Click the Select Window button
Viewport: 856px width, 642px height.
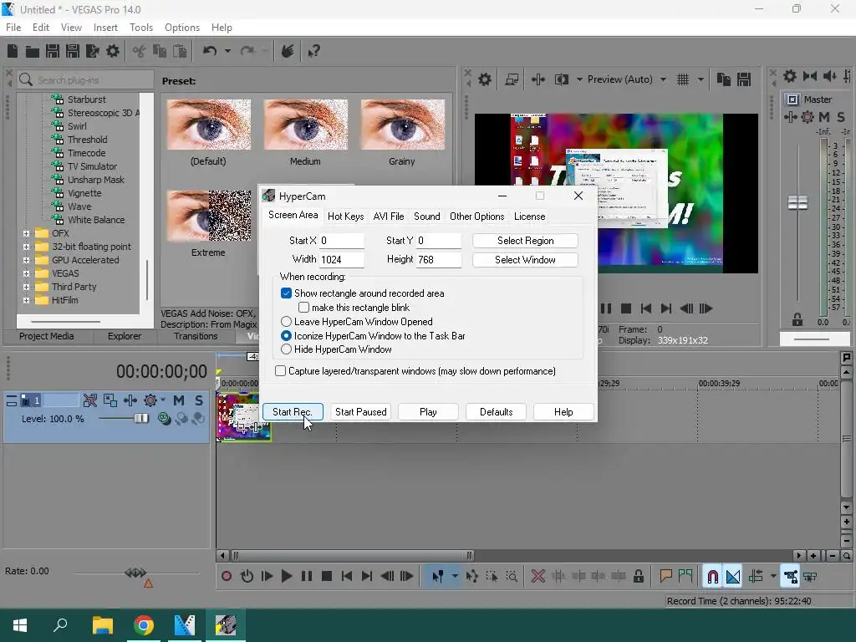point(525,260)
